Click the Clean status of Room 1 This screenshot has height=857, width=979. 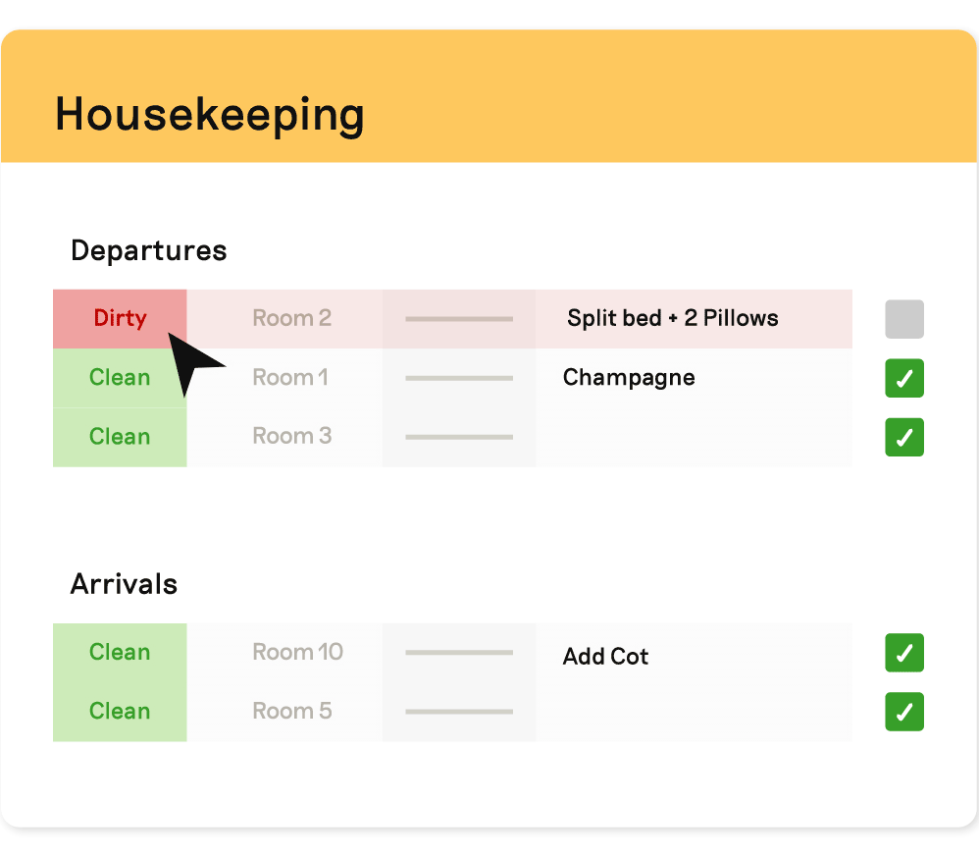[x=120, y=378]
